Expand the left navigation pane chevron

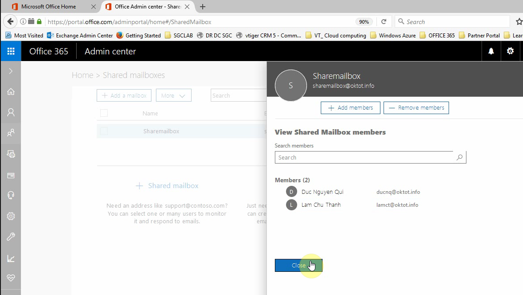coord(11,71)
